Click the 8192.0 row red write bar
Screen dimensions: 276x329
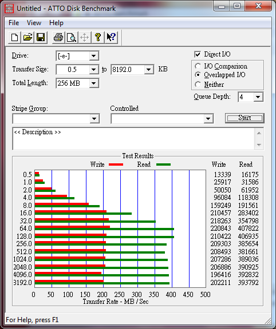(69, 281)
